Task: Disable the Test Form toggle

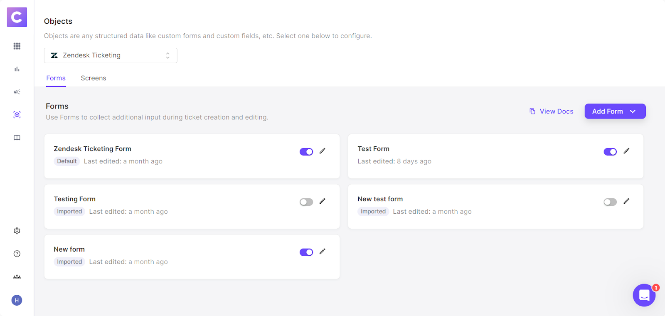Action: point(610,152)
